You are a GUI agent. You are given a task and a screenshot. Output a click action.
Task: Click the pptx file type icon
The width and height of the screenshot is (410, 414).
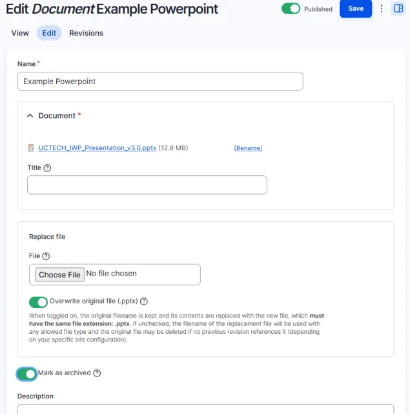pos(31,148)
